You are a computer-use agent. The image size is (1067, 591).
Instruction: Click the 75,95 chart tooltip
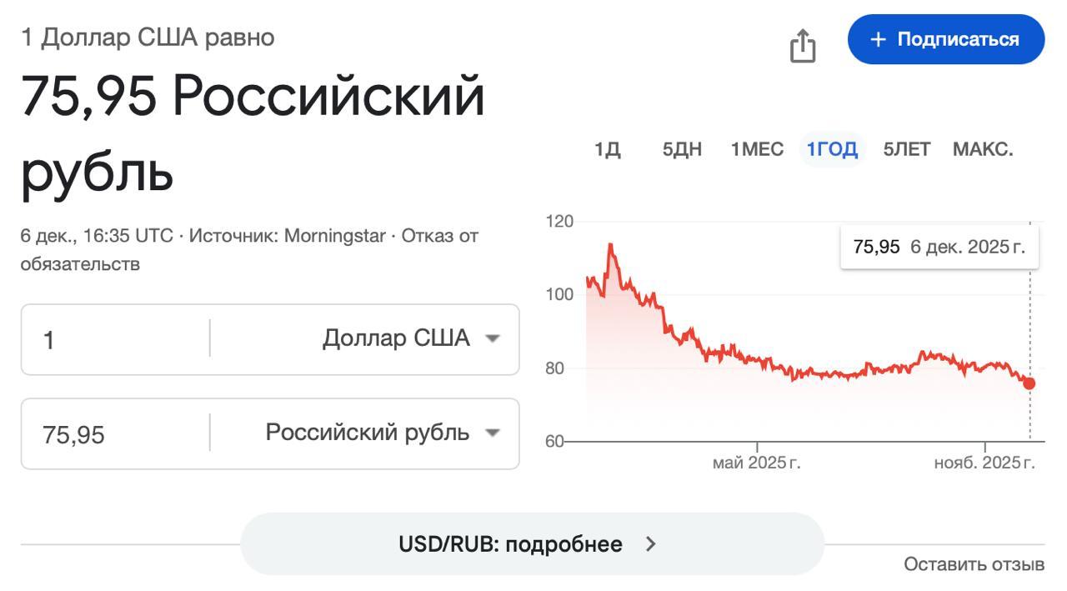[x=939, y=247]
